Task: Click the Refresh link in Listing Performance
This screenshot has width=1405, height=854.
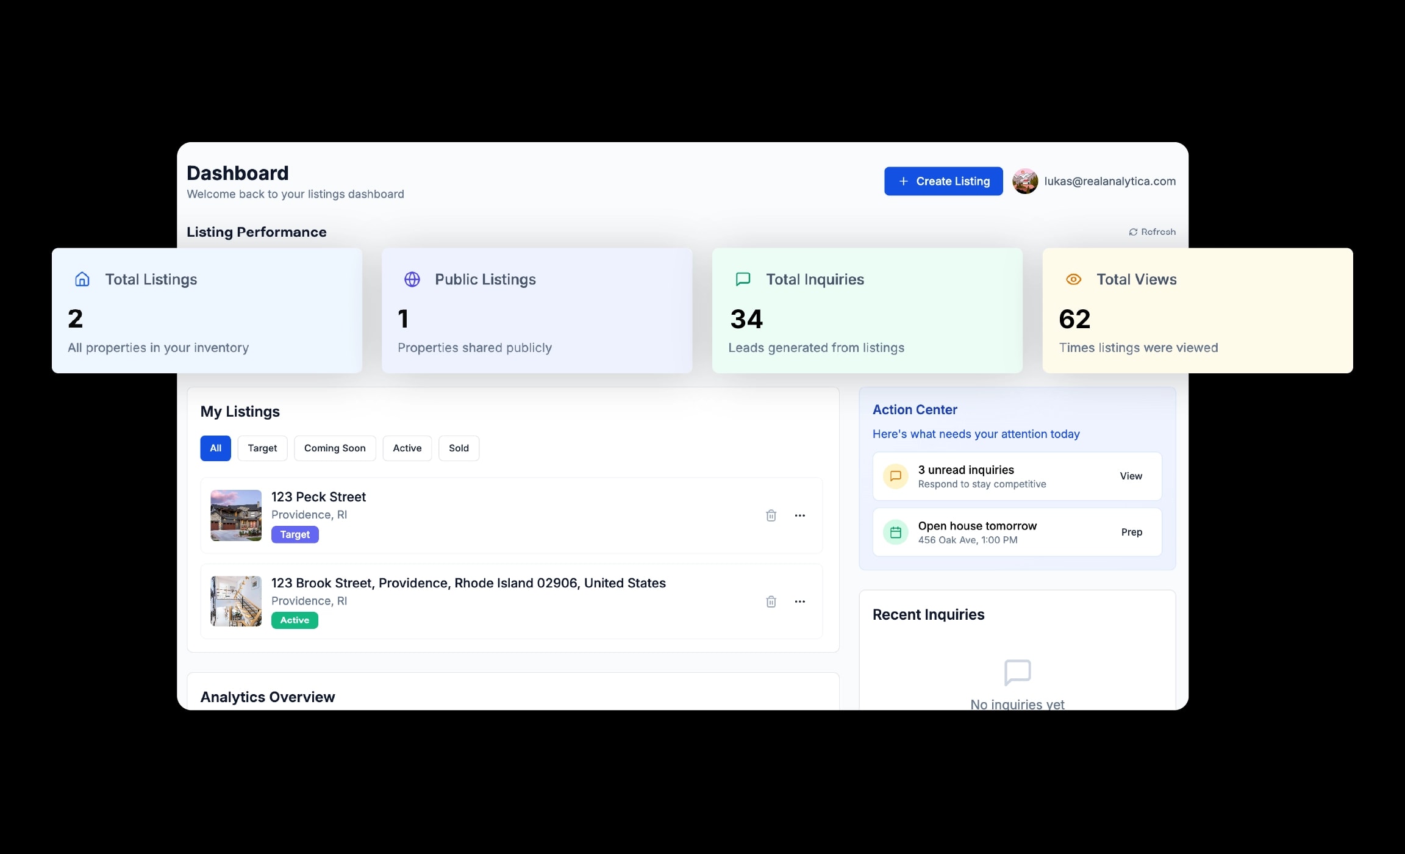Action: [x=1152, y=232]
